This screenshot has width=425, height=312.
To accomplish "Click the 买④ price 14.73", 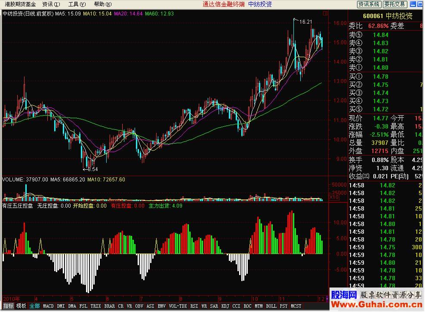I will coord(381,101).
